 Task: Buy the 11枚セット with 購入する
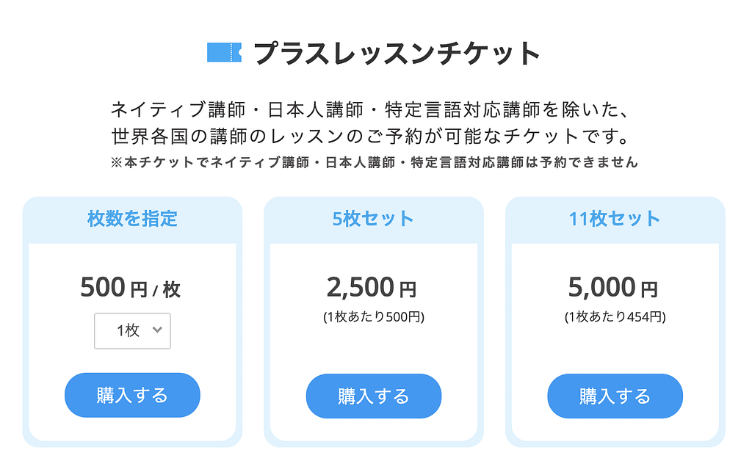[615, 396]
